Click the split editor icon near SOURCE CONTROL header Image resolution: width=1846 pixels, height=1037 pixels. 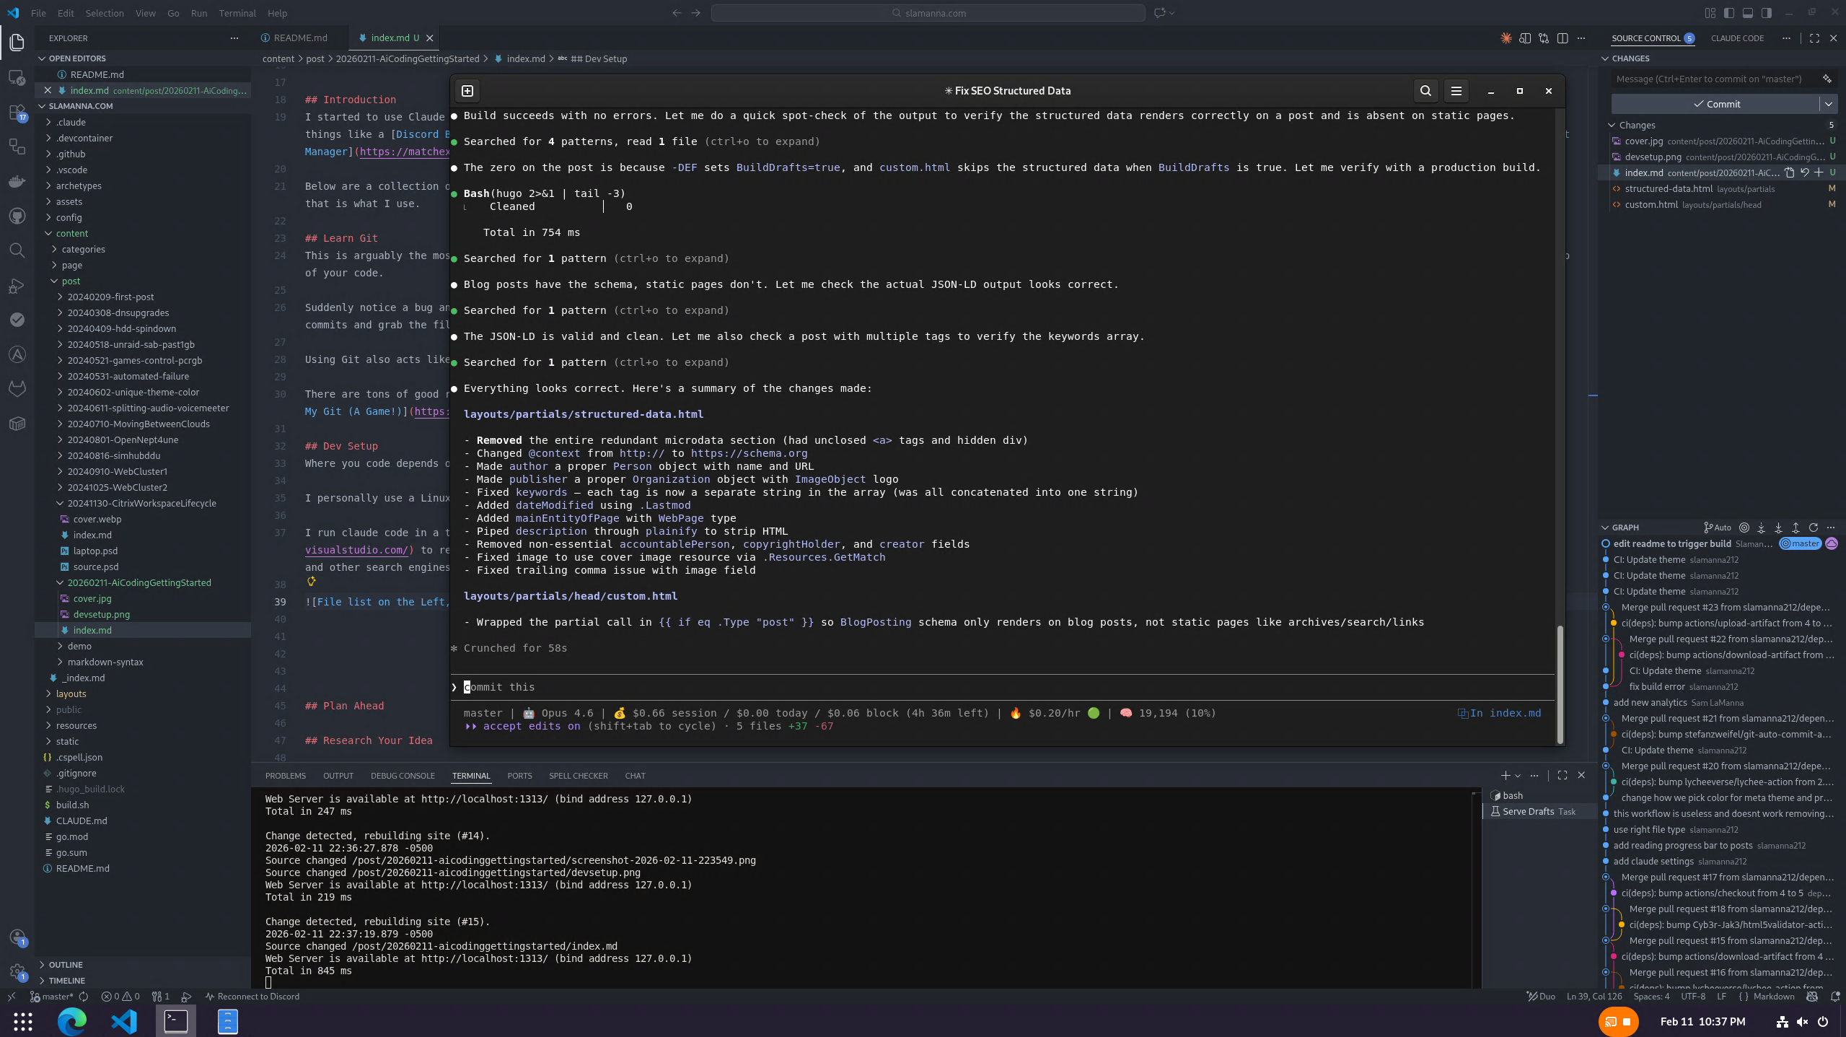[x=1562, y=38]
